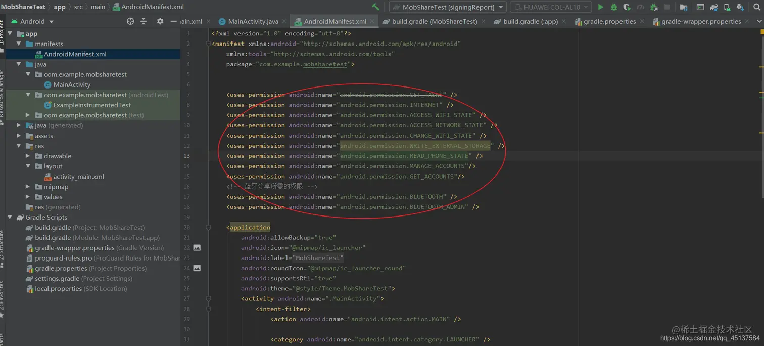The height and width of the screenshot is (346, 764).
Task: Open the Android project view dropdown
Action: coord(32,21)
